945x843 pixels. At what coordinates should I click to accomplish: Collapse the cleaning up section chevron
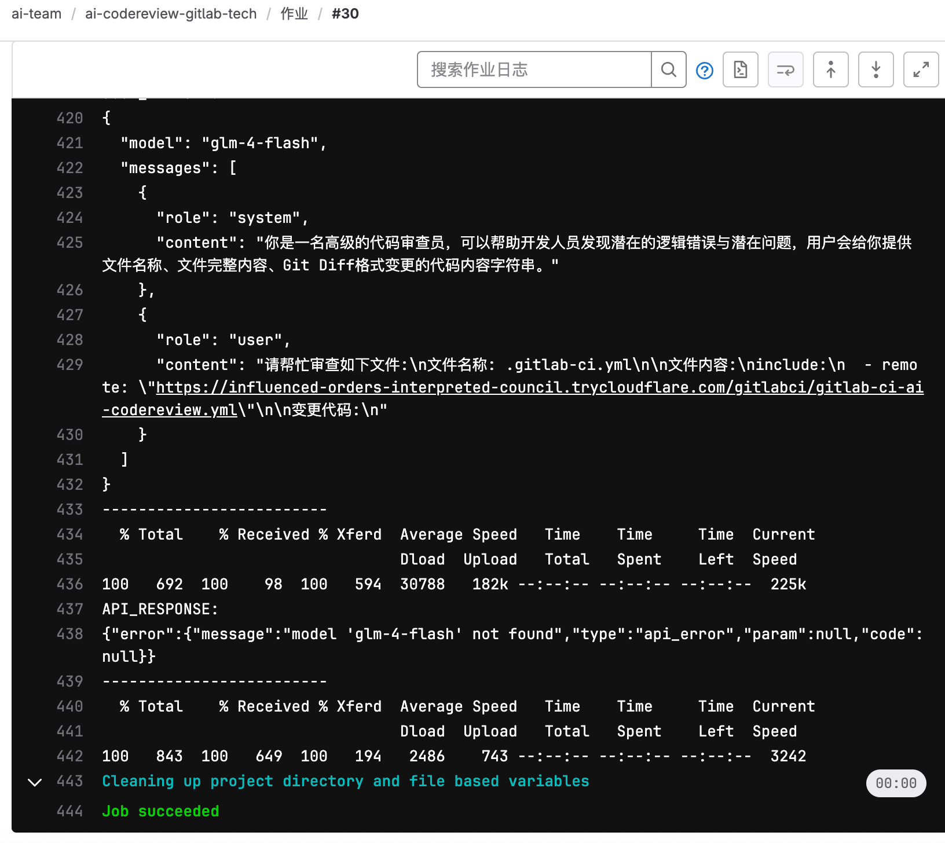point(35,782)
